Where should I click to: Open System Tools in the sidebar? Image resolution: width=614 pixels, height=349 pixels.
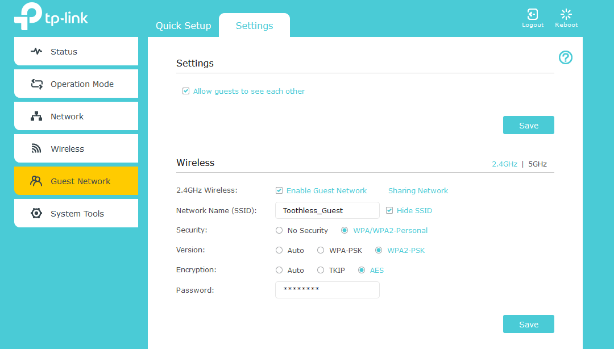(x=76, y=214)
